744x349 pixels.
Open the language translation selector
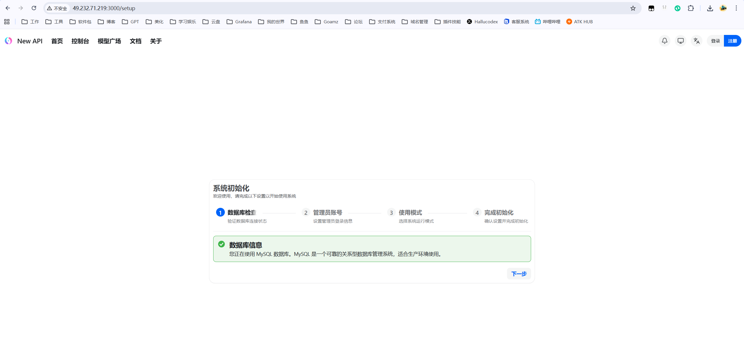click(x=696, y=41)
